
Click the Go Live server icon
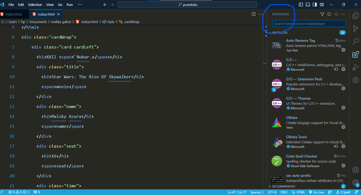point(316,192)
